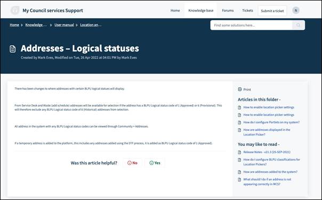Click the You may like to read heading
This screenshot has height=200, width=322.
point(259,144)
